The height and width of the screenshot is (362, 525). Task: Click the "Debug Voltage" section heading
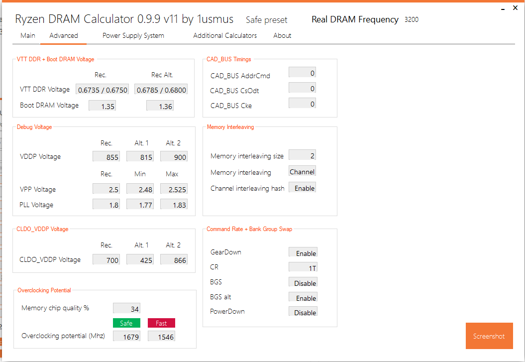tap(34, 127)
